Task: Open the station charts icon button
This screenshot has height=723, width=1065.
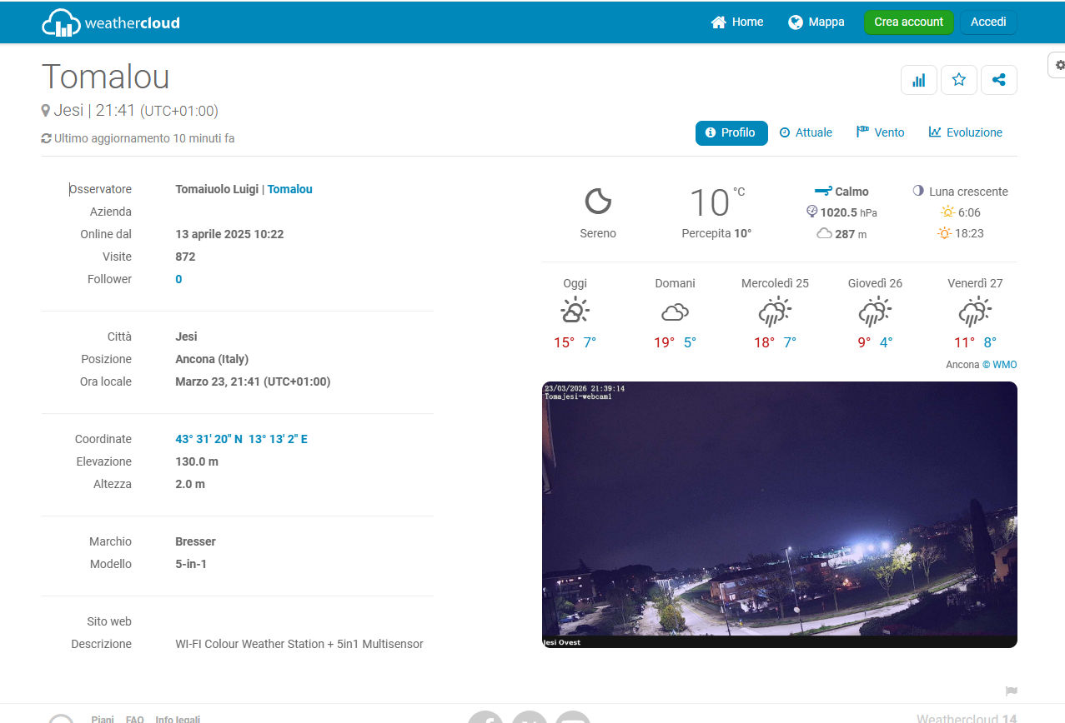Action: point(918,80)
